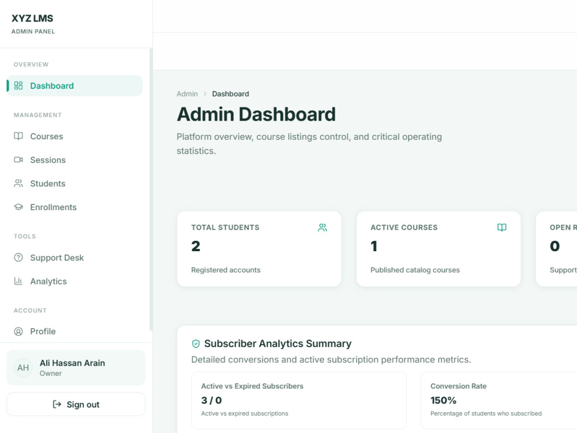Click the Enrollments graduation cap icon
This screenshot has width=577, height=433.
(x=18, y=207)
